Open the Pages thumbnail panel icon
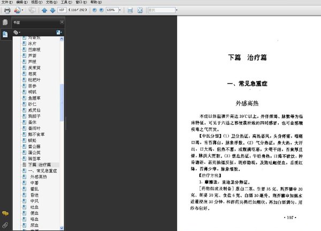 click(5, 22)
